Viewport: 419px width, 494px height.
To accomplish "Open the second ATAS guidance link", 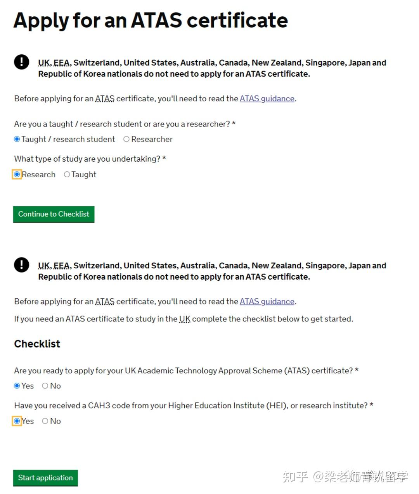I will click(x=267, y=301).
